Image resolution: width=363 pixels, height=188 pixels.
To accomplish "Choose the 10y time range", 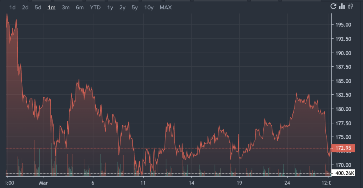I will coord(149,7).
